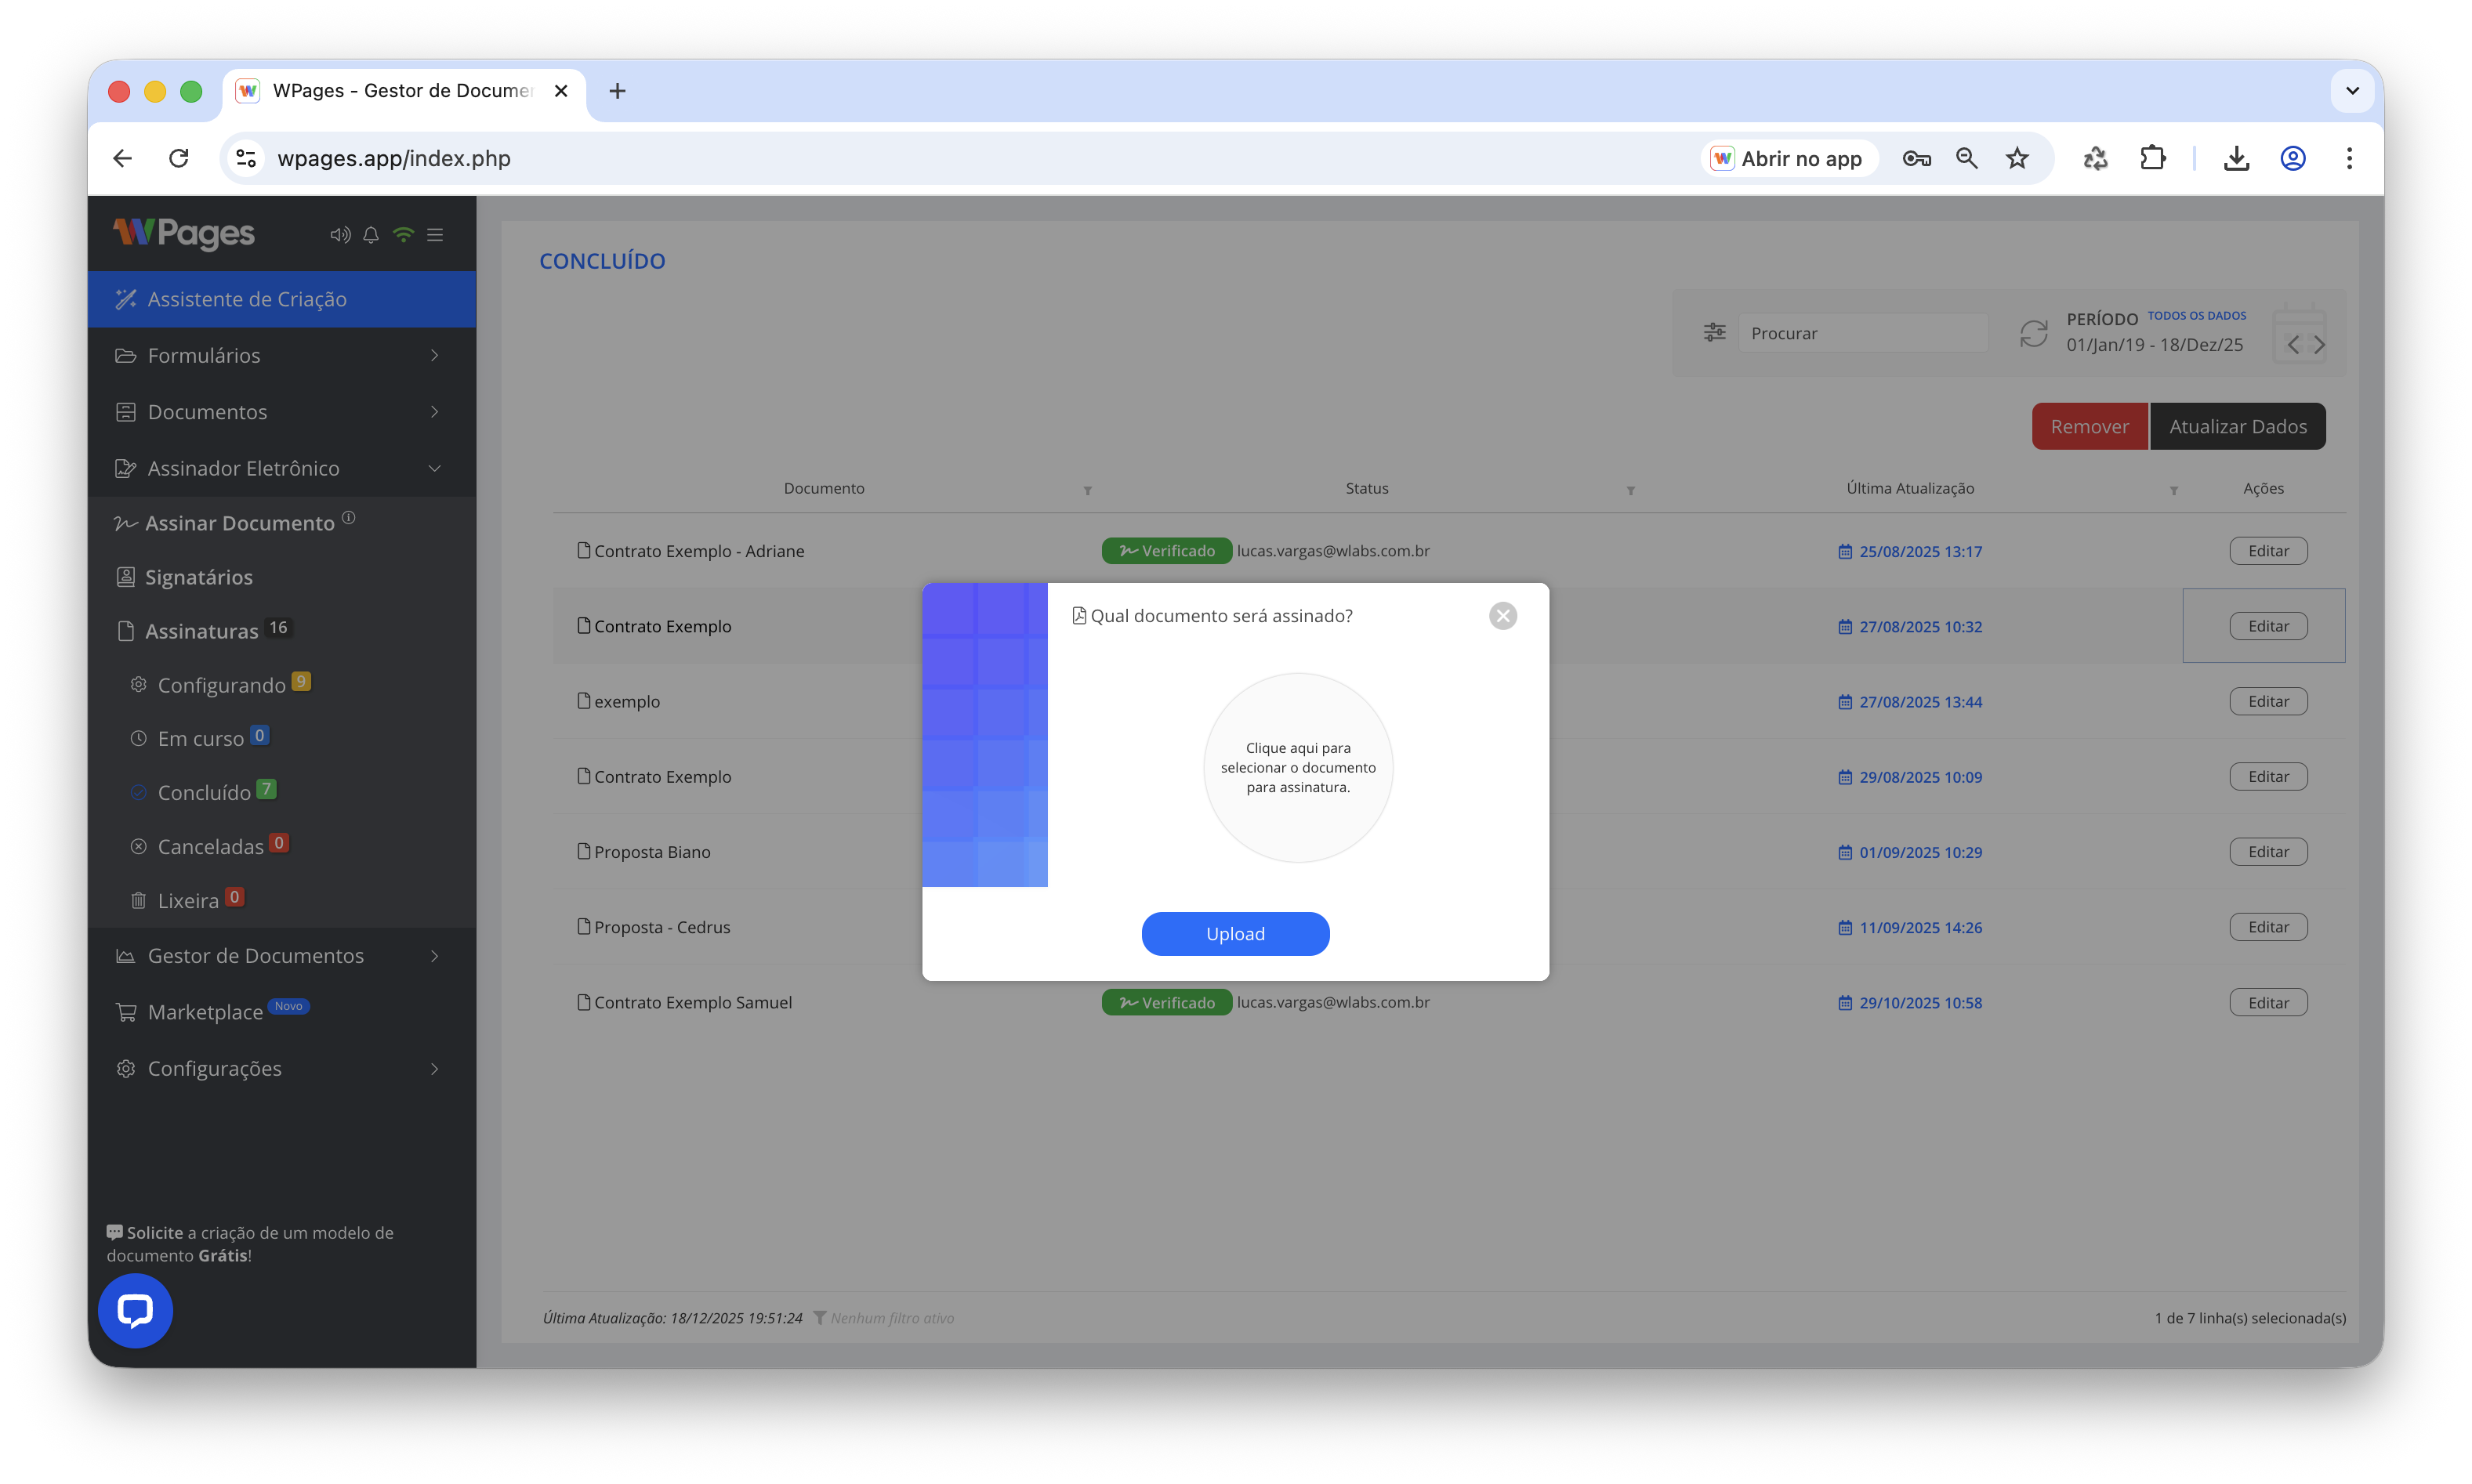2472x1484 pixels.
Task: Open the Signatários menu item
Action: [x=198, y=577]
